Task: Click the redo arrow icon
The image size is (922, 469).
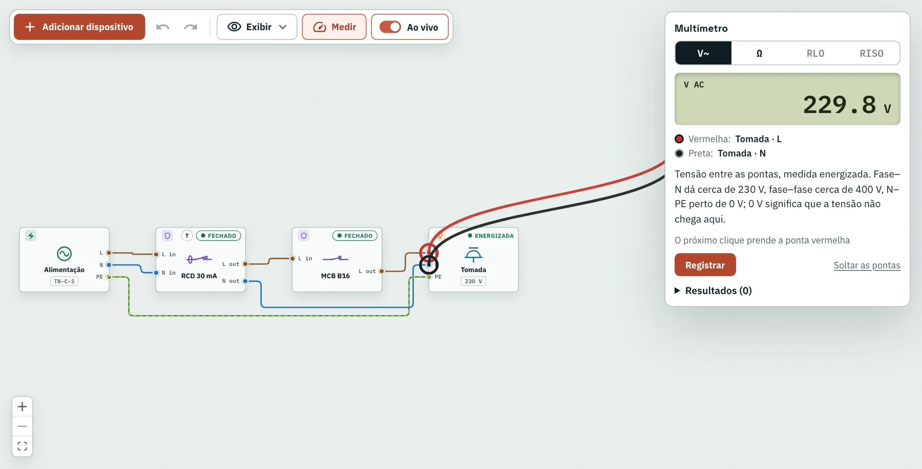Action: (191, 27)
